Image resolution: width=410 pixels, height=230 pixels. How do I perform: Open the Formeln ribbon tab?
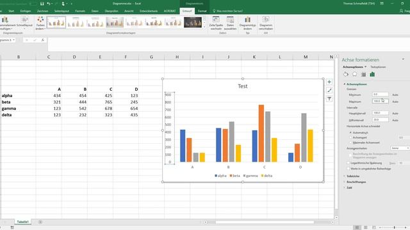coord(80,11)
